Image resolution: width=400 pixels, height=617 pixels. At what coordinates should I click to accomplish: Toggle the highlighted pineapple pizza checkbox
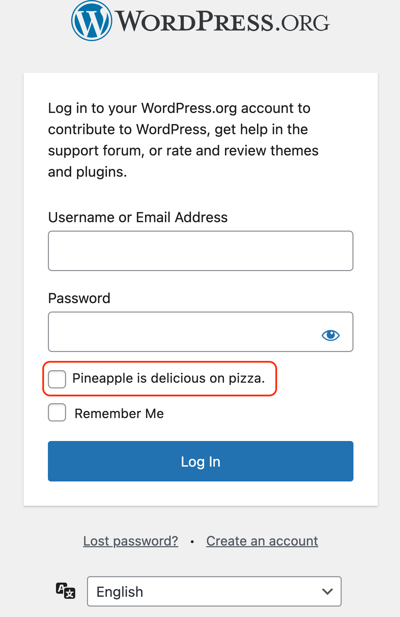point(57,379)
